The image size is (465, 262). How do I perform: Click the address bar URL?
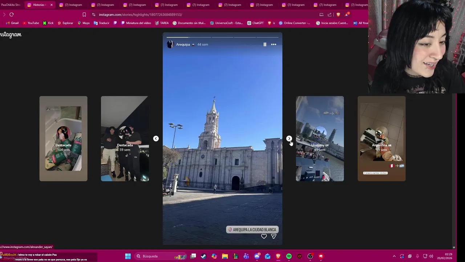[x=140, y=15]
